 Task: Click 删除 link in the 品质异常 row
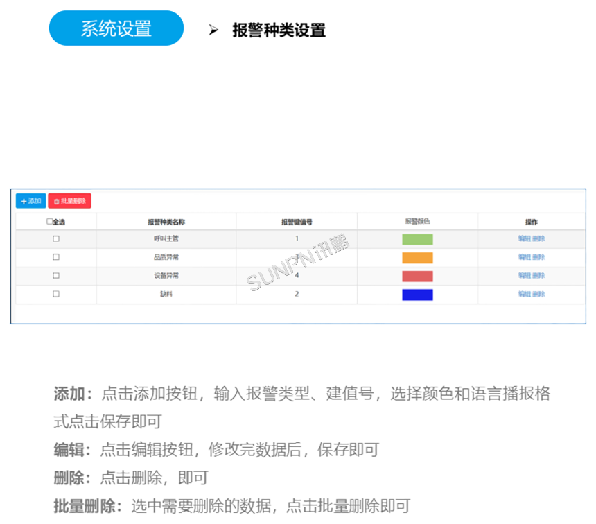[x=538, y=257]
